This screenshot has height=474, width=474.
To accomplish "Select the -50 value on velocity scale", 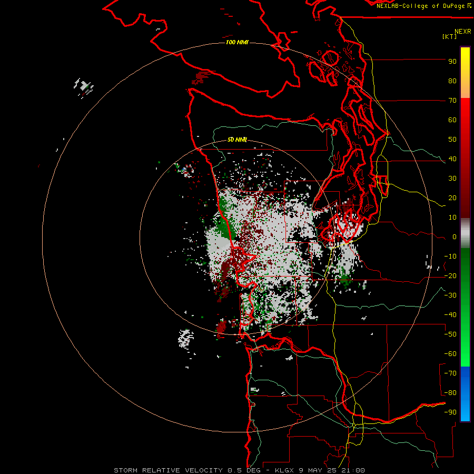I will [450, 334].
